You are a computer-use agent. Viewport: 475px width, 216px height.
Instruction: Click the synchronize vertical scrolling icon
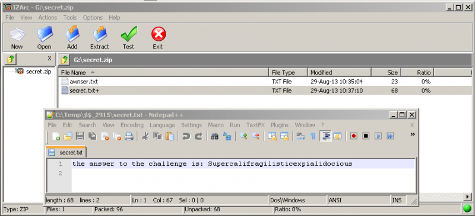(272, 136)
